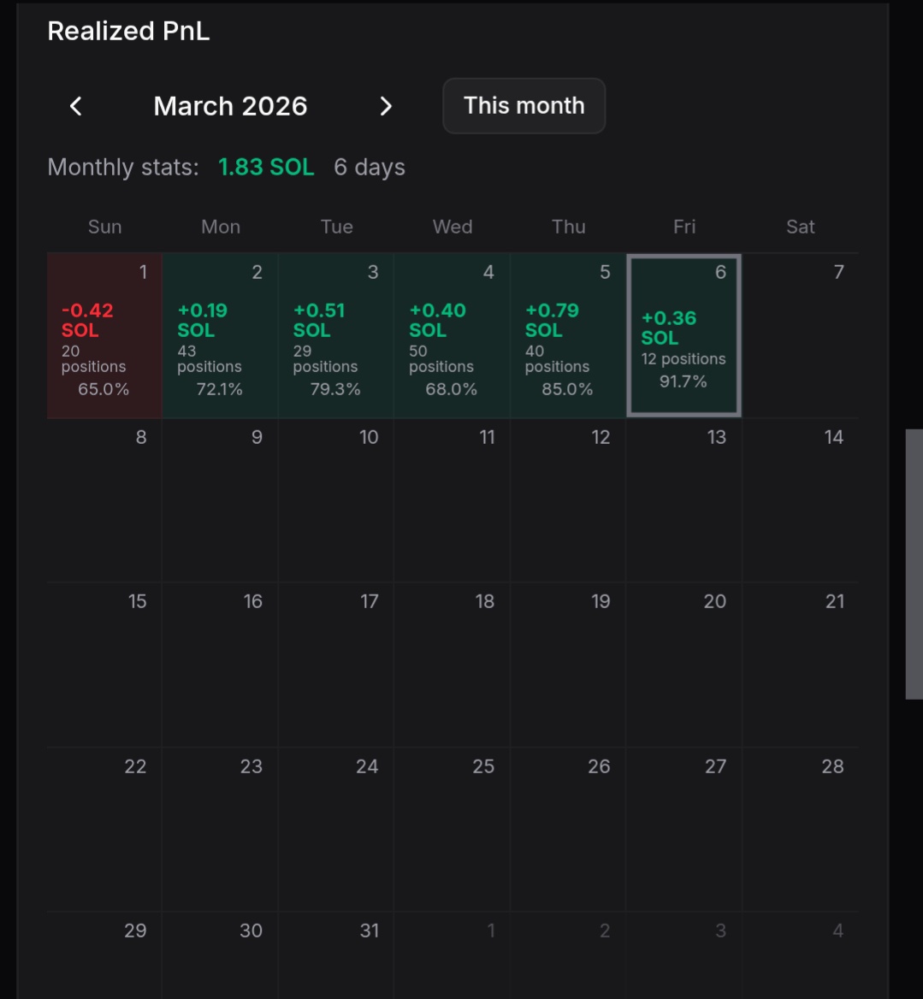The image size is (923, 999).
Task: Click the 85.0% win rate on March 5
Action: (x=567, y=389)
